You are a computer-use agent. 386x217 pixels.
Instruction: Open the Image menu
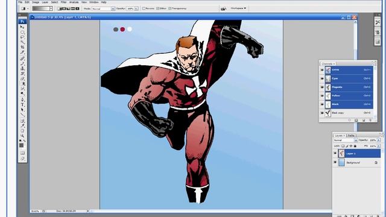tap(36, 2)
